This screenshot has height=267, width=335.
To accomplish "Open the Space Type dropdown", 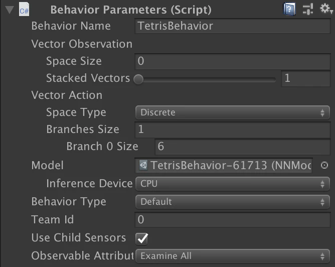I will (x=232, y=112).
